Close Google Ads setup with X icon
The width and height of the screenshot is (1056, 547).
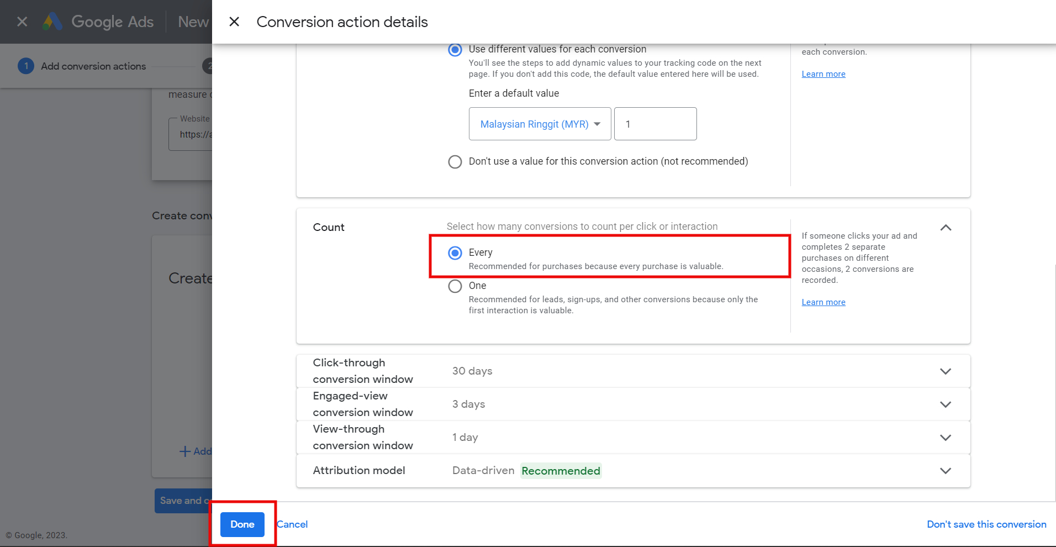tap(22, 22)
